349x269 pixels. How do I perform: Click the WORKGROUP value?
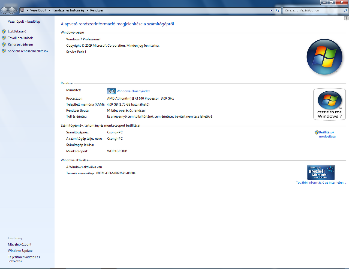117,151
